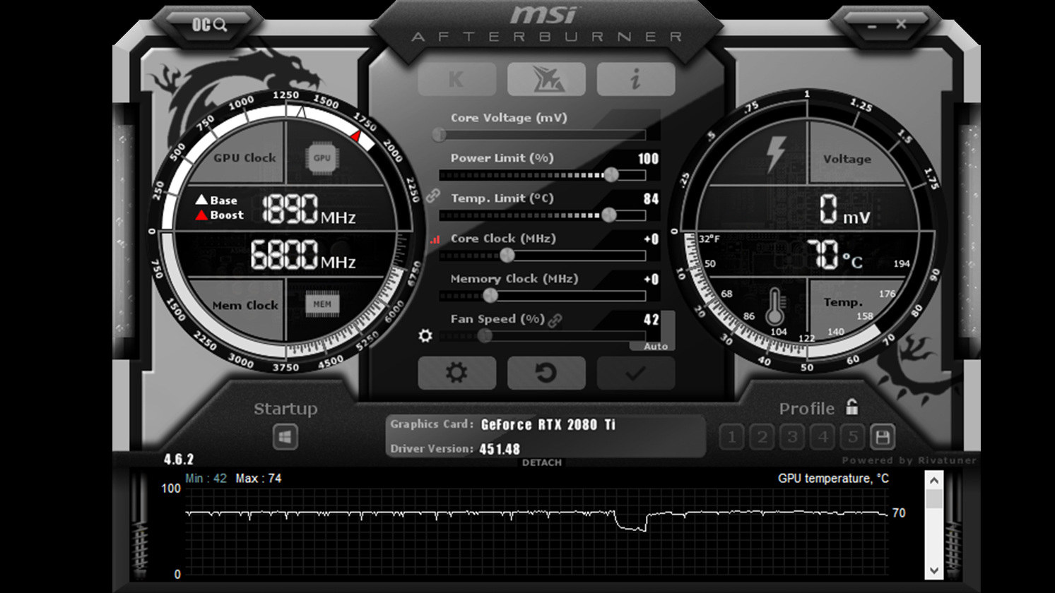This screenshot has height=593, width=1055.
Task: Reset settings with the circular arrow button
Action: coord(546,373)
